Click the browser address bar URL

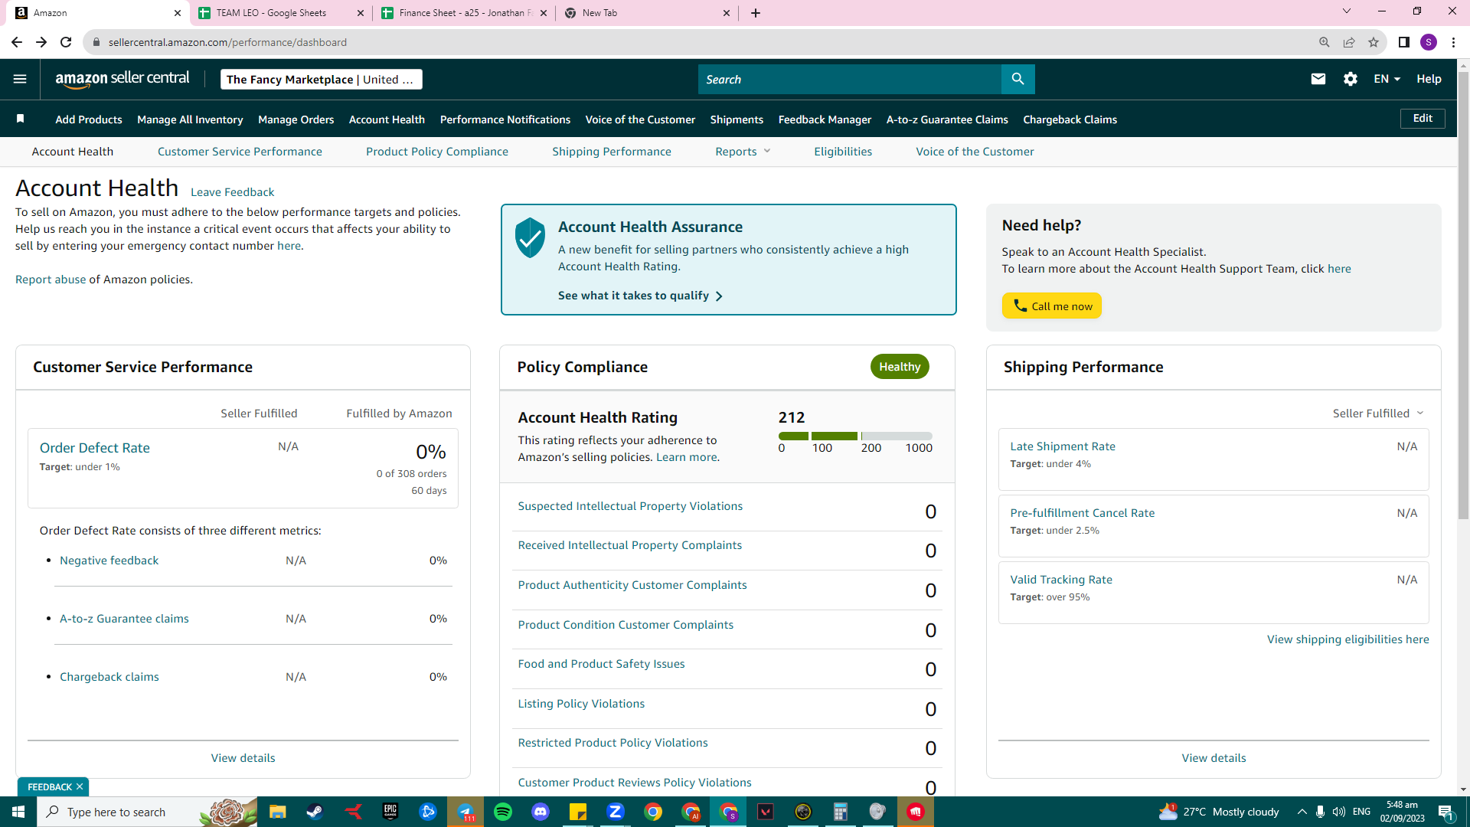tap(227, 42)
